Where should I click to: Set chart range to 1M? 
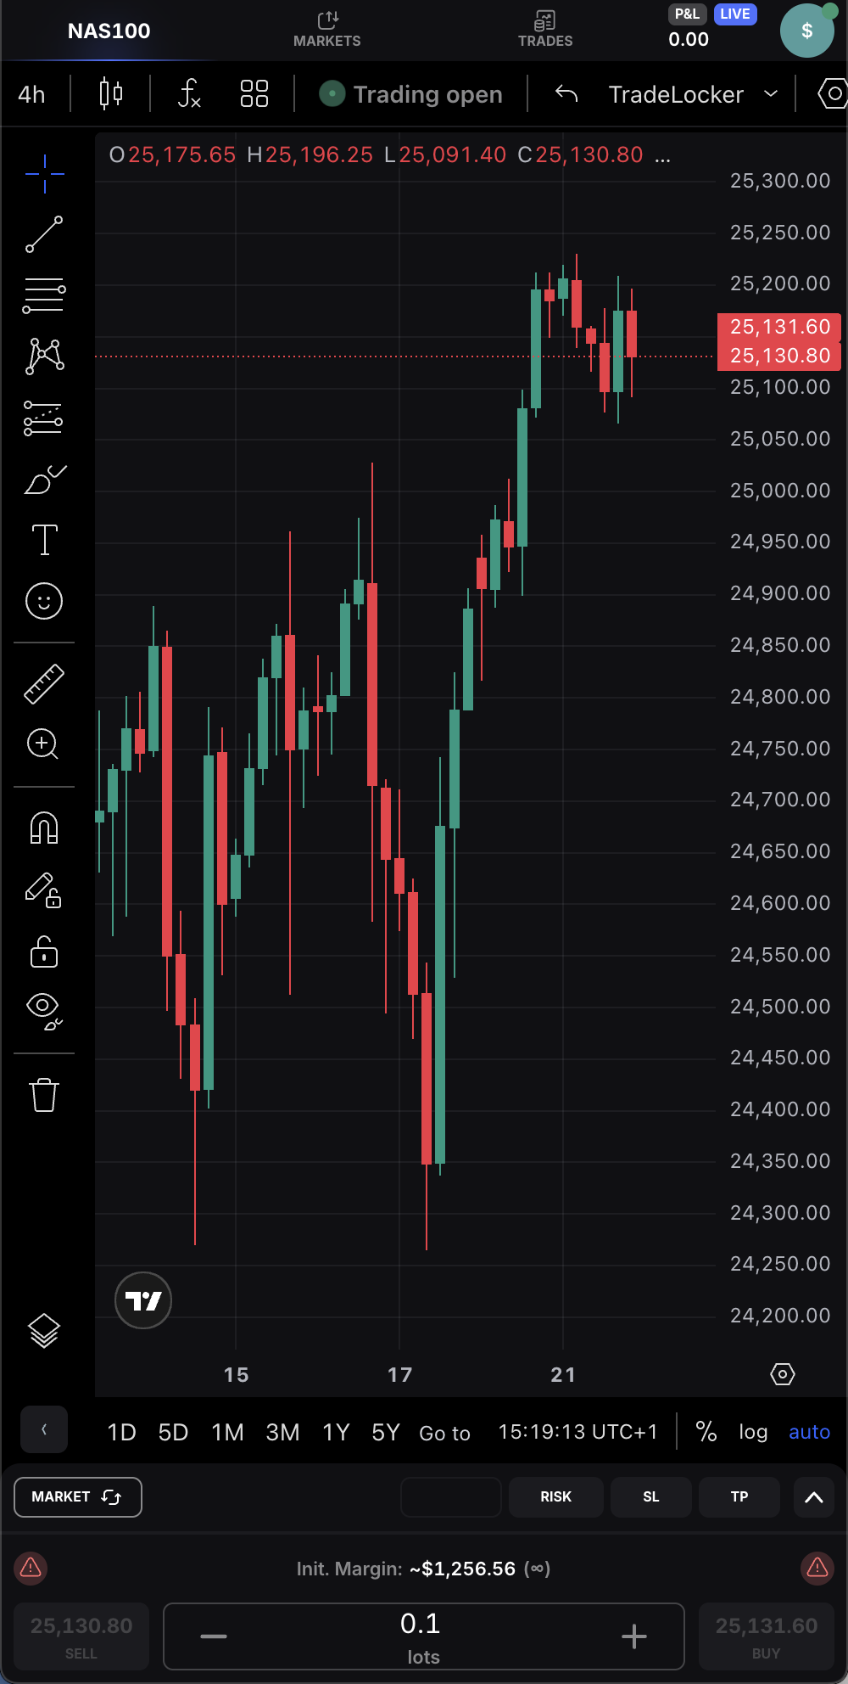point(227,1433)
